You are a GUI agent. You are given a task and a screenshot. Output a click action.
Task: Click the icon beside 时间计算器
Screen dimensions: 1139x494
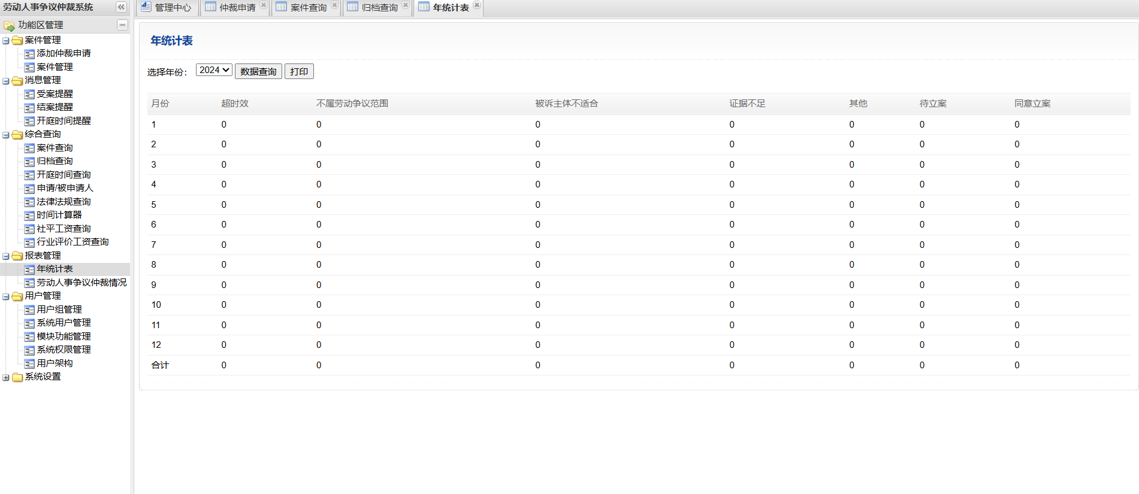pos(29,216)
